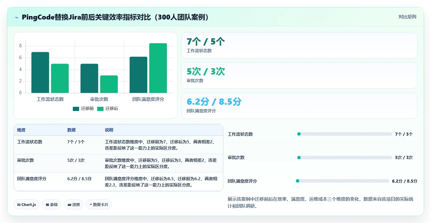Click the 迁移后 bar for 团队满意度评分
The height and width of the screenshot is (223, 431).
point(158,68)
